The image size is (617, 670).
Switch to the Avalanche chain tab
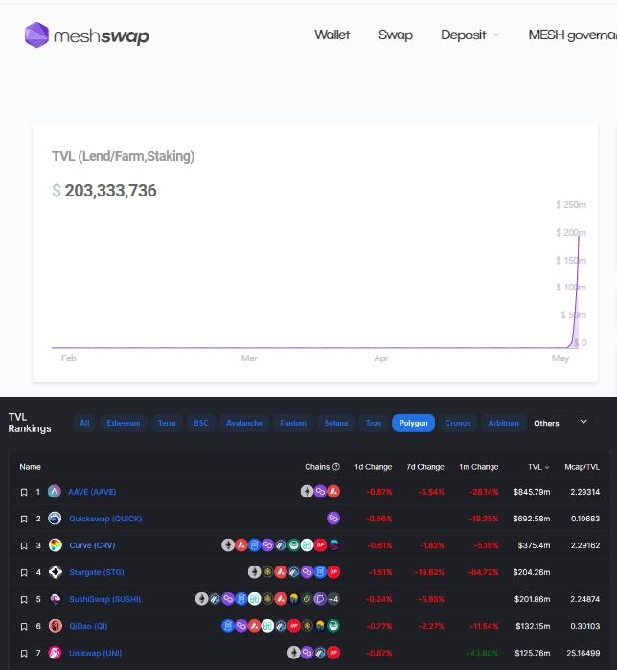(x=242, y=423)
